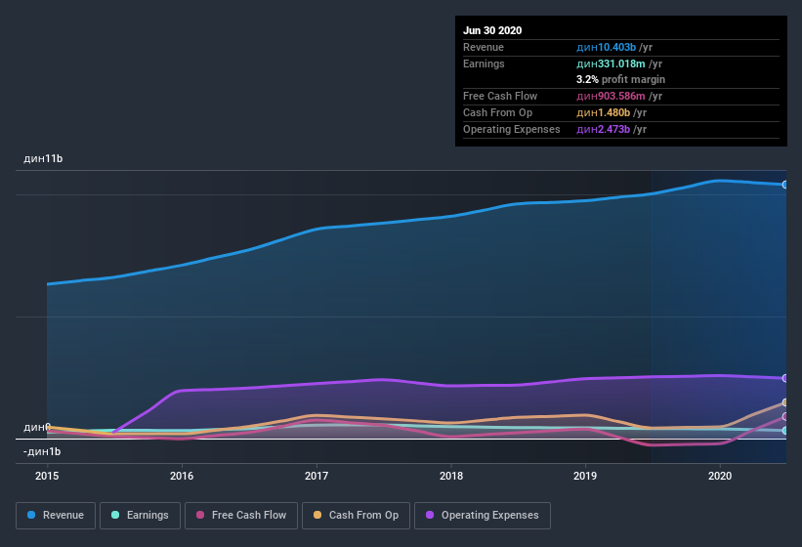Toggle the Earnings series in legend
This screenshot has height=547, width=802.
point(140,515)
